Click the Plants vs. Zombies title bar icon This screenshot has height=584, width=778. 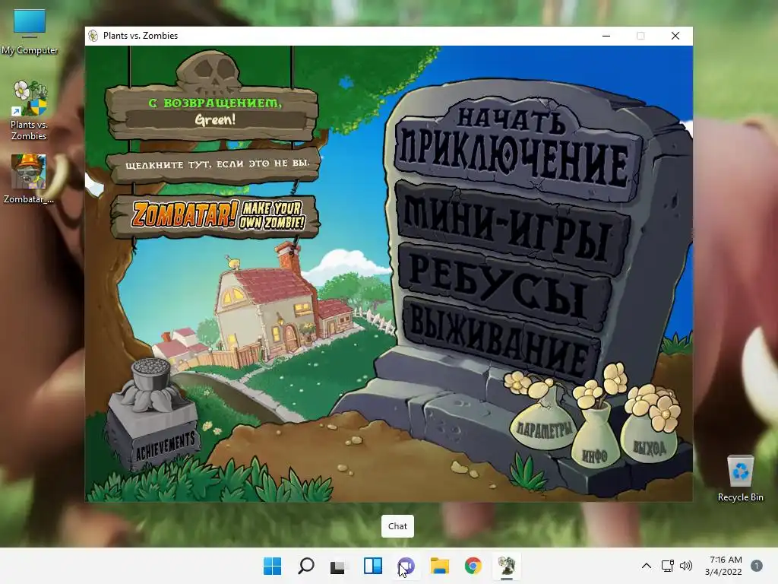pyautogui.click(x=93, y=36)
